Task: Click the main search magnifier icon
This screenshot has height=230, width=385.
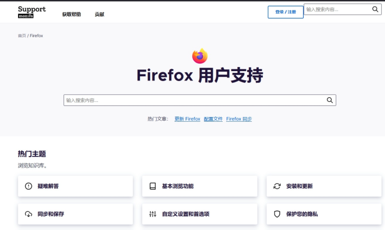Action: [x=330, y=100]
